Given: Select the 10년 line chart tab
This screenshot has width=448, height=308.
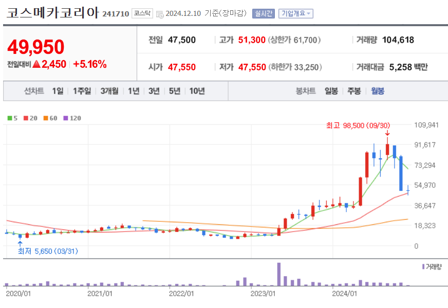Looking at the screenshot, I should [197, 91].
